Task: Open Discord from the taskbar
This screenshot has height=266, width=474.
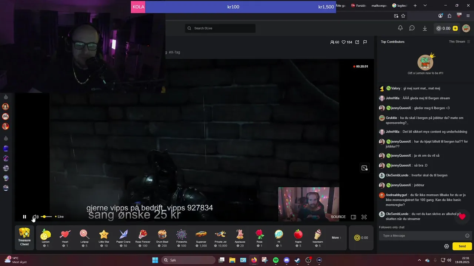Action: [286, 260]
